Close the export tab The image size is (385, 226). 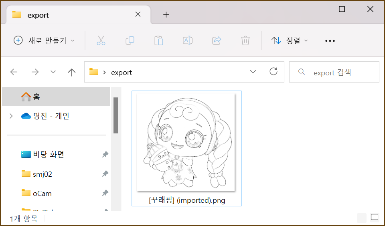[x=138, y=14]
